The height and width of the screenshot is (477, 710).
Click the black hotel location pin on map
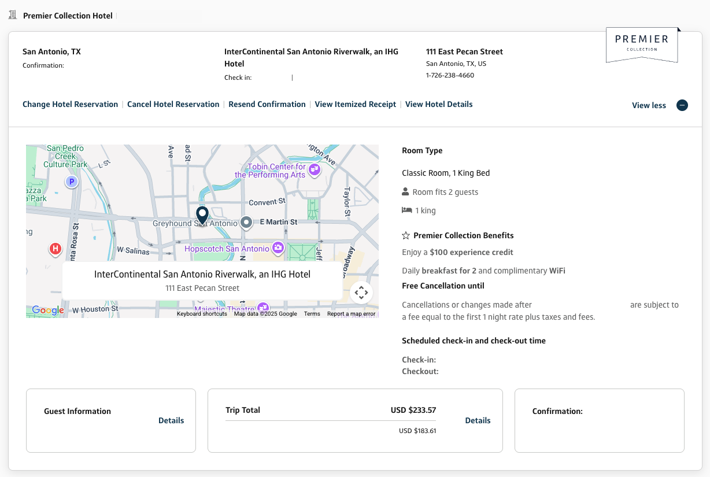pos(202,216)
